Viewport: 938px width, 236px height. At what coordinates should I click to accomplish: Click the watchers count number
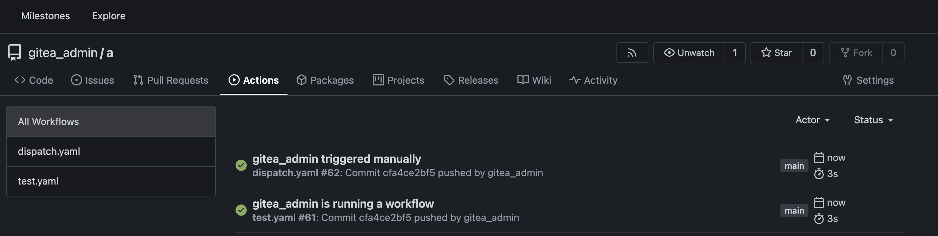point(735,53)
